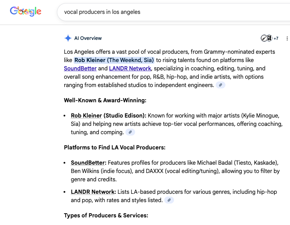Click link chip after 'rates and styles listed.'

tap(169, 200)
